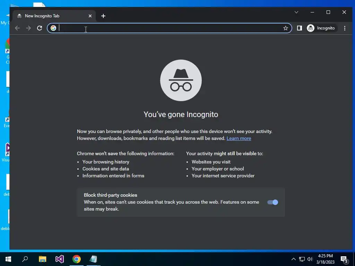Reload the incognito page
This screenshot has height=266, width=355.
pyautogui.click(x=40, y=28)
